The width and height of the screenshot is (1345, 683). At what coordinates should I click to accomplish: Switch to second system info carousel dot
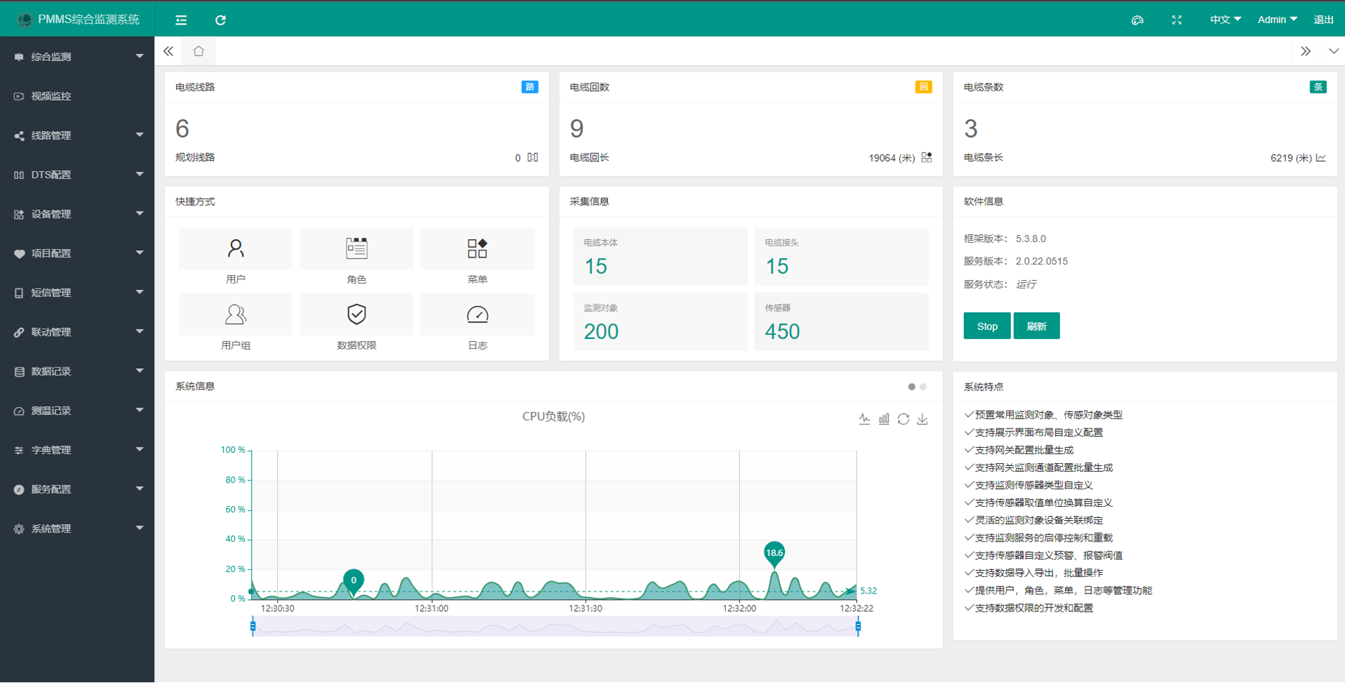click(923, 387)
